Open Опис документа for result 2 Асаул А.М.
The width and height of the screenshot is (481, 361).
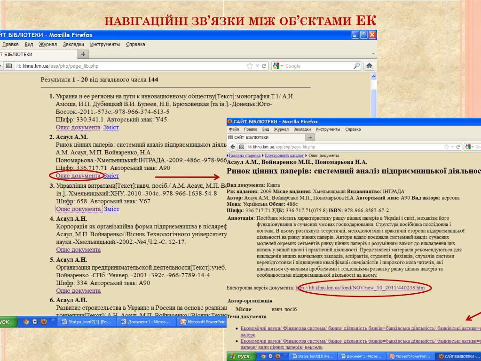tap(78, 176)
